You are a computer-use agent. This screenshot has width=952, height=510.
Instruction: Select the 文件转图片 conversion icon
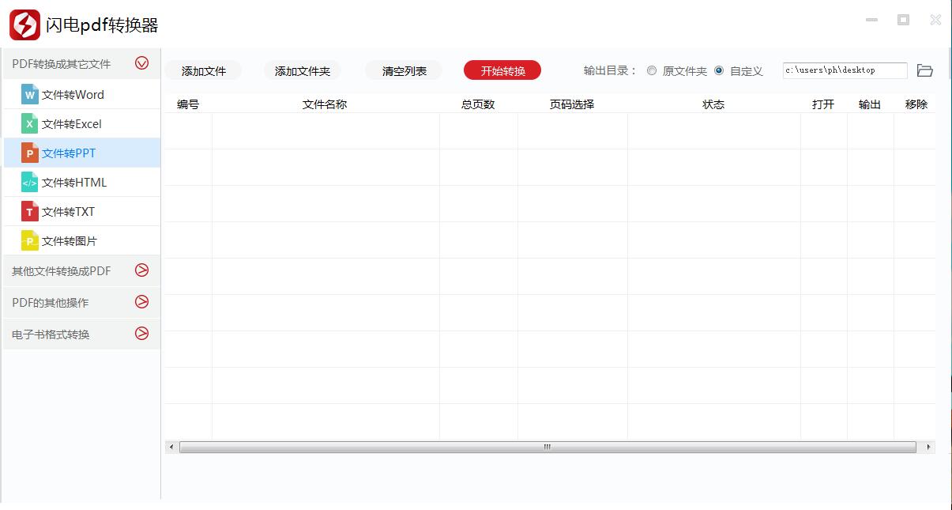(30, 240)
